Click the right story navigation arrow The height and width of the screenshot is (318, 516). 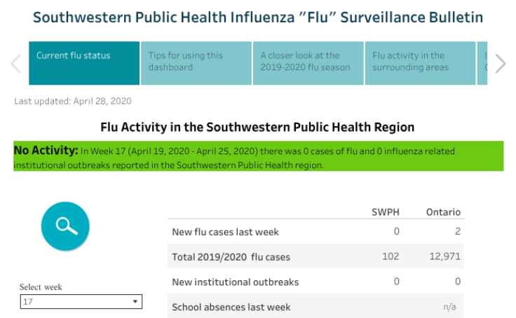click(x=500, y=64)
